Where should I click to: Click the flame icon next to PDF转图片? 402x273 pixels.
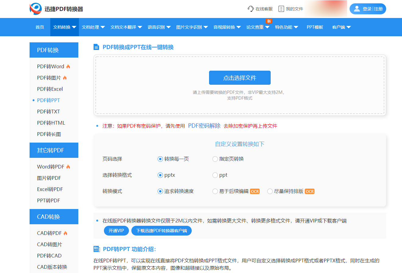65,78
